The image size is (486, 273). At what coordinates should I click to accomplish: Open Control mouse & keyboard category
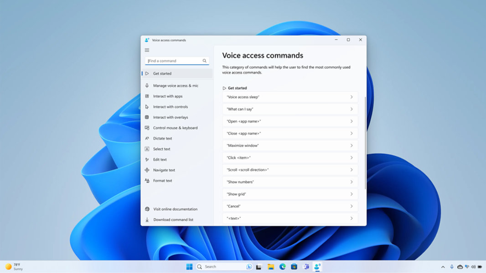click(x=177, y=128)
